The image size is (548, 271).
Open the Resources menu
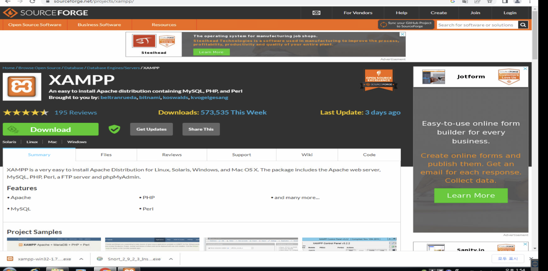pyautogui.click(x=164, y=25)
